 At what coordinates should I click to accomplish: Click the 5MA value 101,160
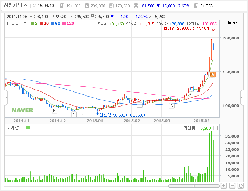[x=117, y=24]
